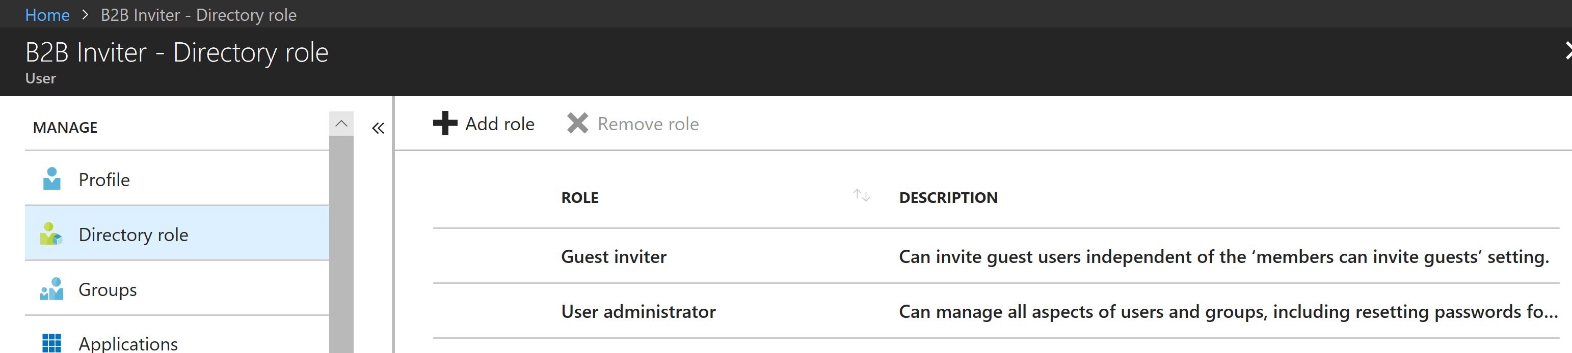Click the Groups people icon
Screen dimensions: 1572x353
pyautogui.click(x=52, y=289)
